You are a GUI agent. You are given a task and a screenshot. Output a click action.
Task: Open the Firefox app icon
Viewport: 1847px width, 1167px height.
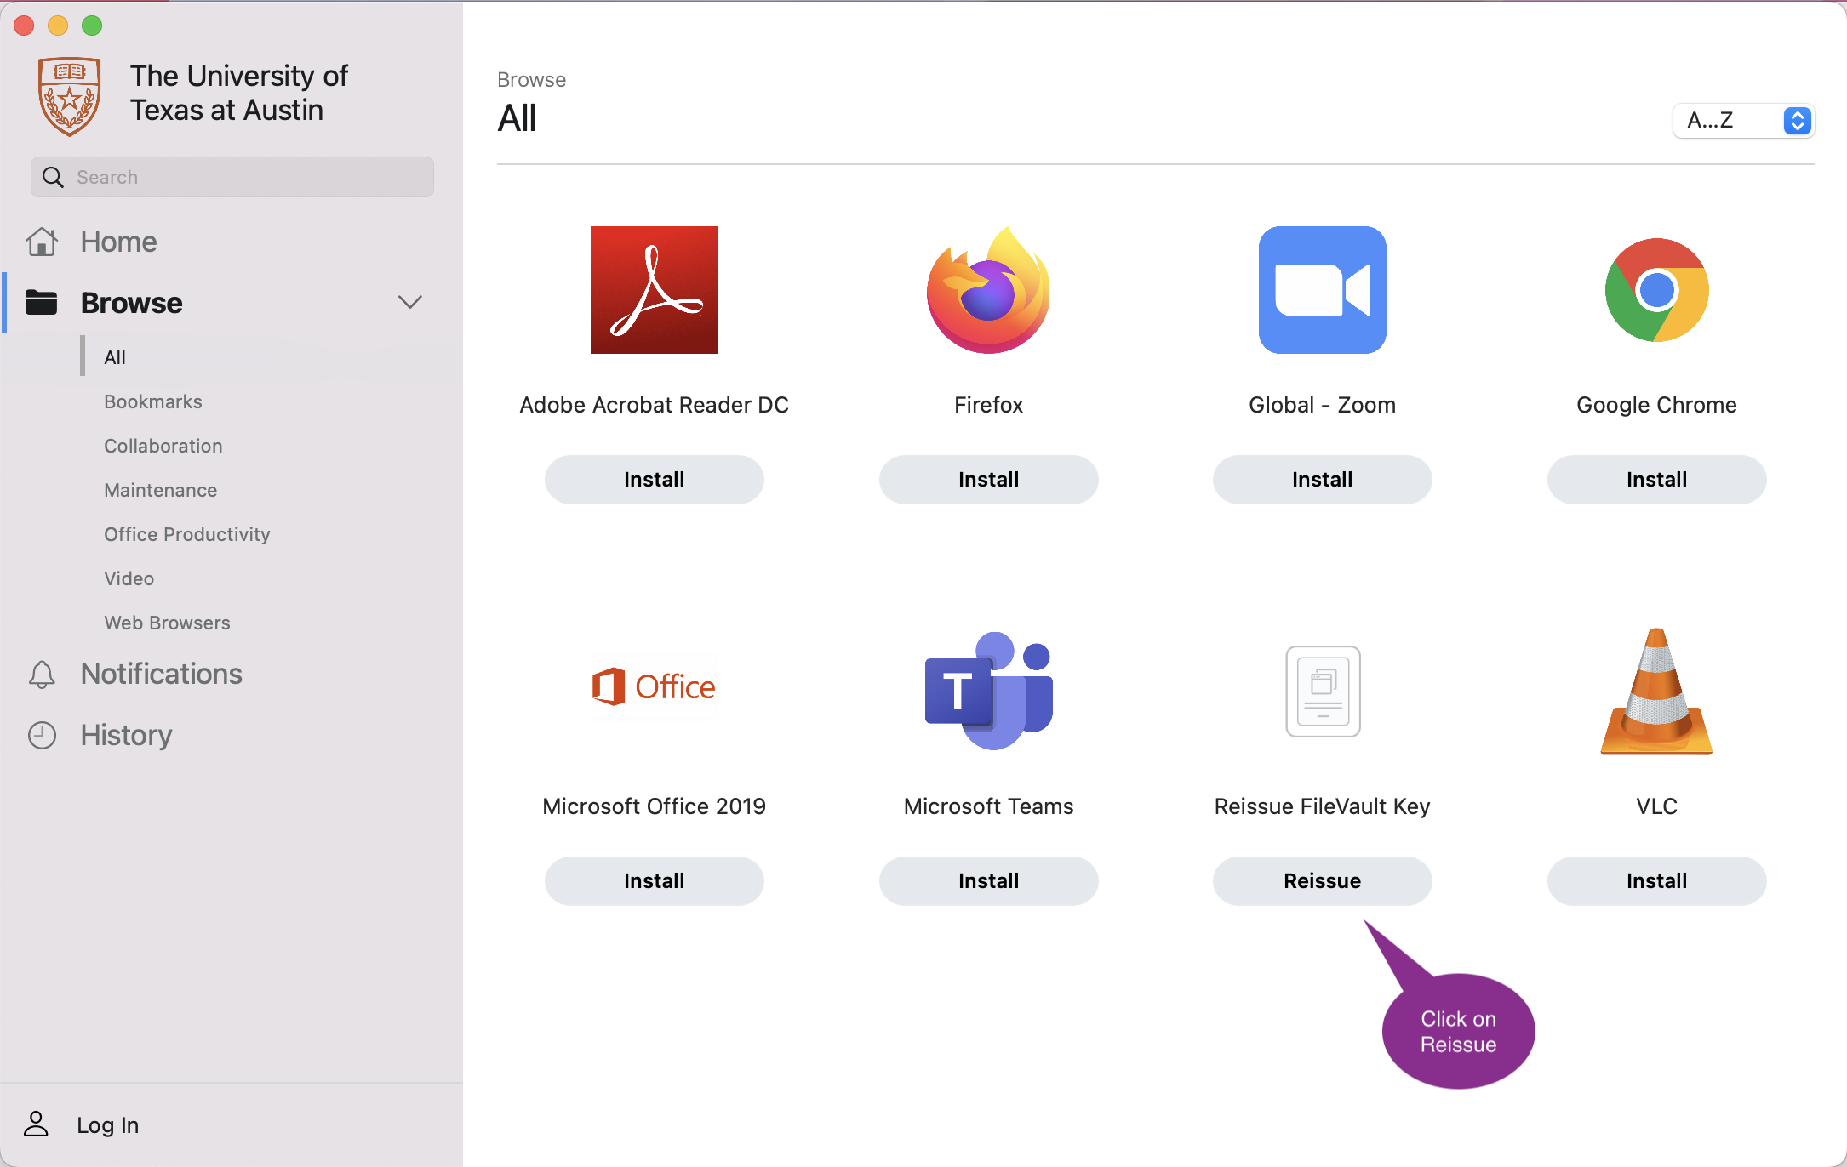coord(988,289)
